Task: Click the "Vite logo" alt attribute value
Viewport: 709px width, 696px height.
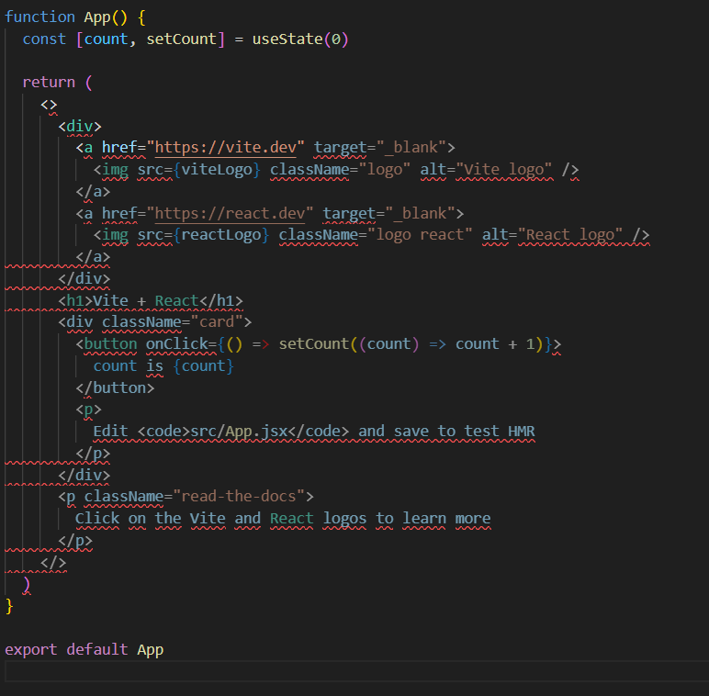Action: [508, 170]
